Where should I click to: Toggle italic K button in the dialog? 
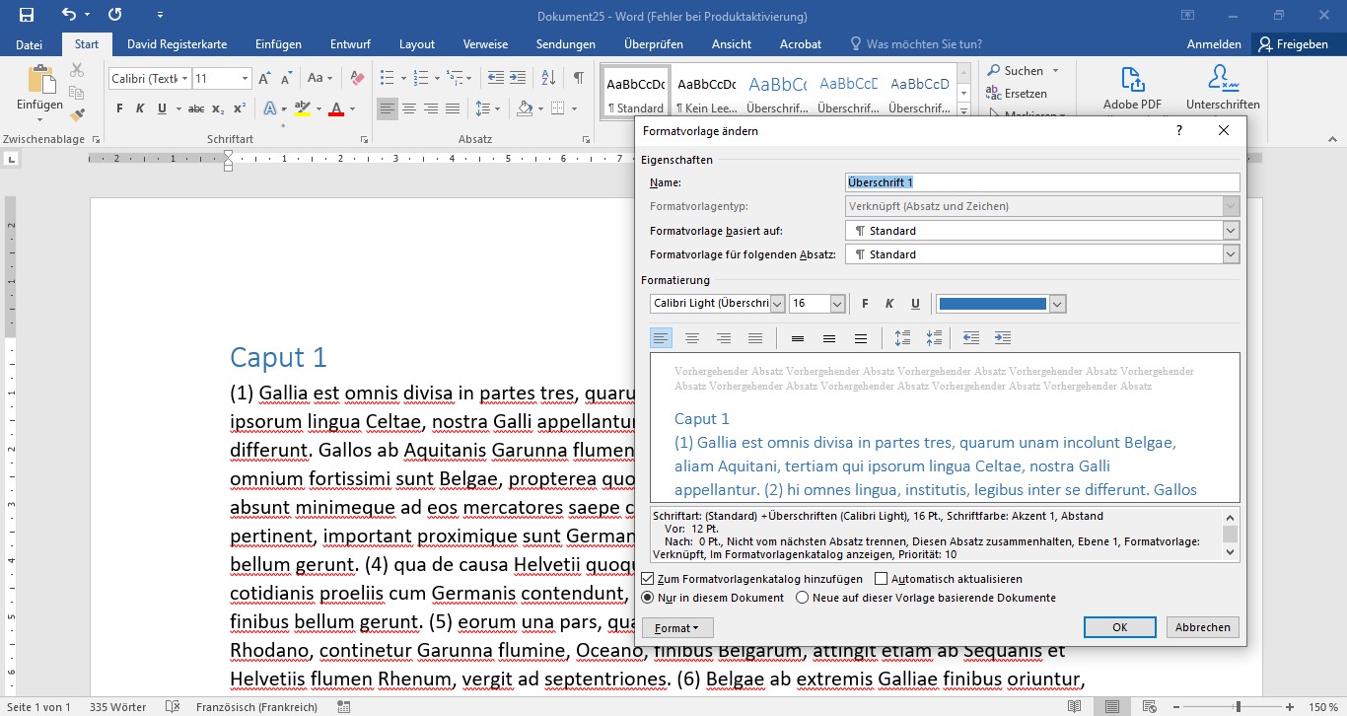click(889, 304)
